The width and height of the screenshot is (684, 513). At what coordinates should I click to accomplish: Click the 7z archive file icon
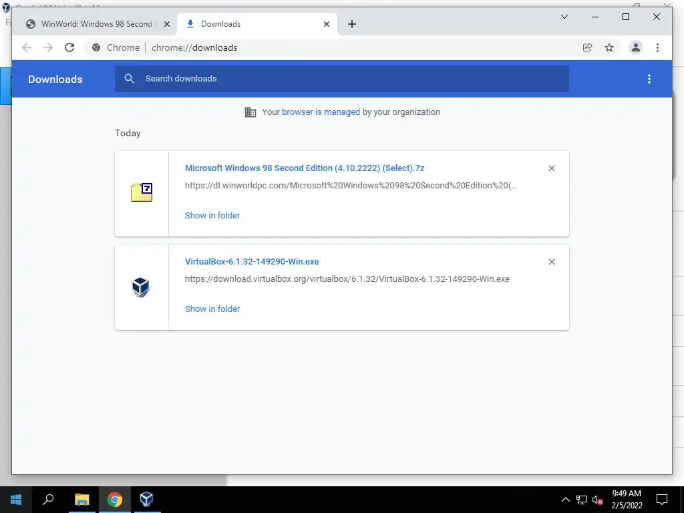pyautogui.click(x=142, y=192)
